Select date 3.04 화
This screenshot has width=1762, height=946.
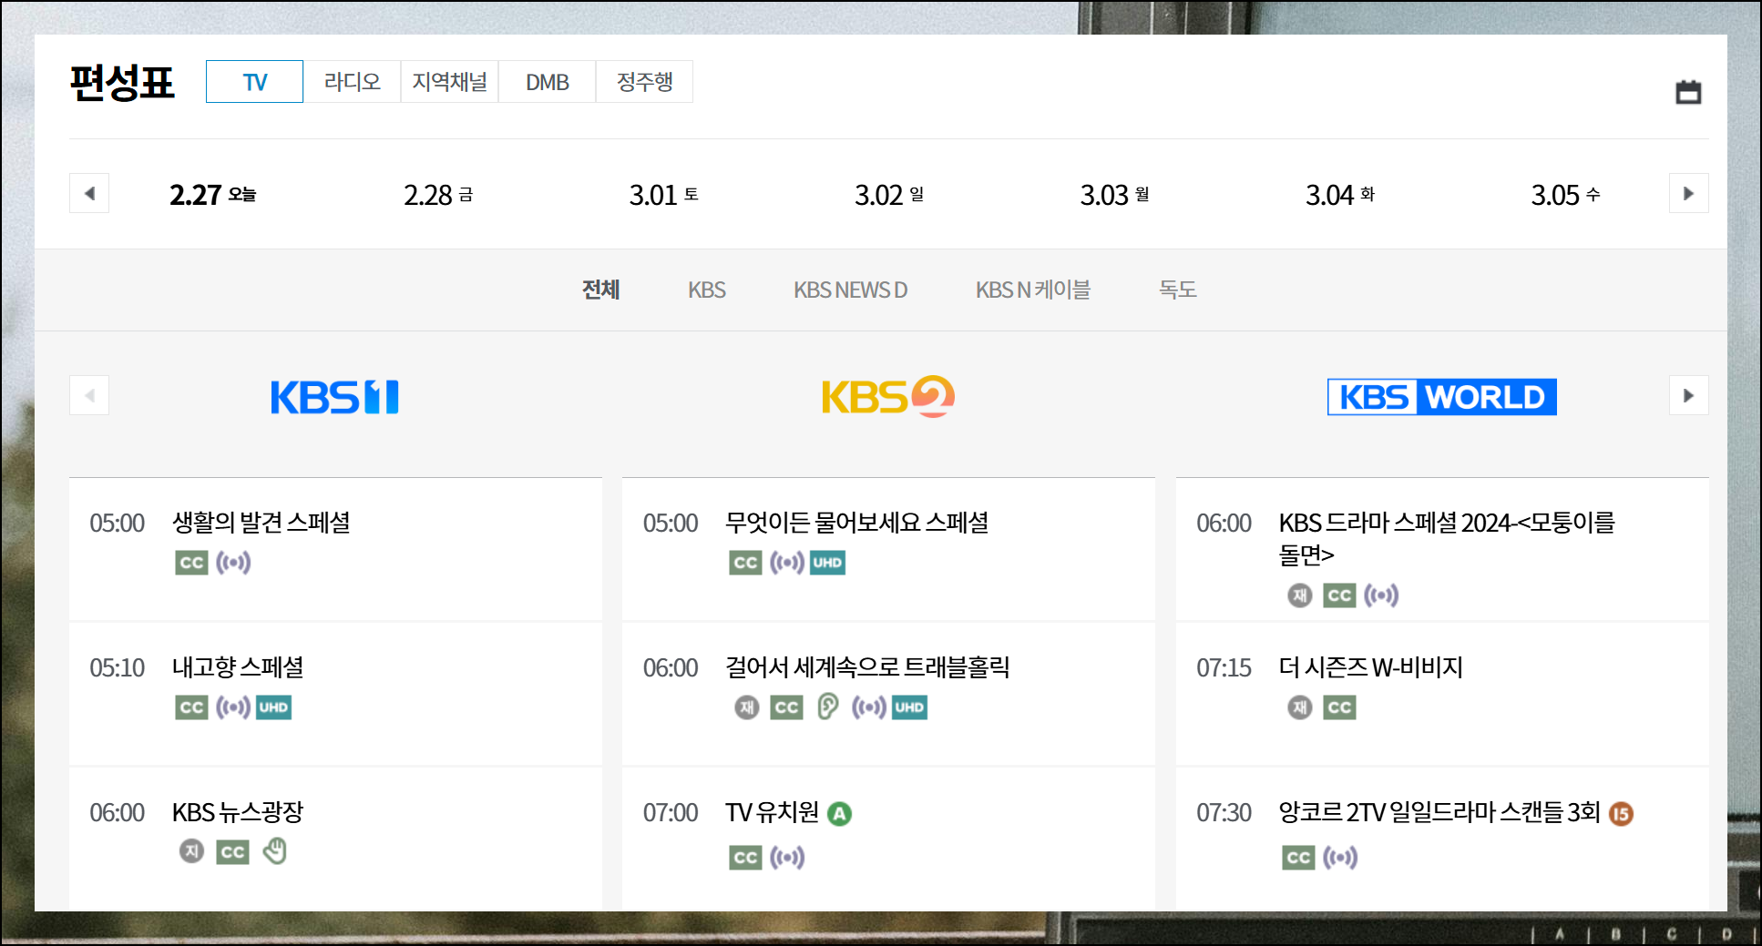point(1340,194)
